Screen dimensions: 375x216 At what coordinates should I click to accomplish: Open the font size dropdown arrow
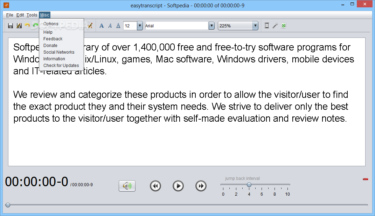point(140,26)
